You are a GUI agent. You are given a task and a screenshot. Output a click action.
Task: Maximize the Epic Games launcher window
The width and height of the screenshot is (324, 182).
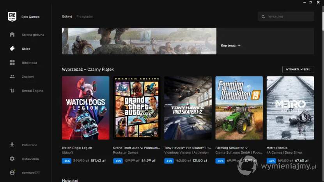[x=310, y=2]
